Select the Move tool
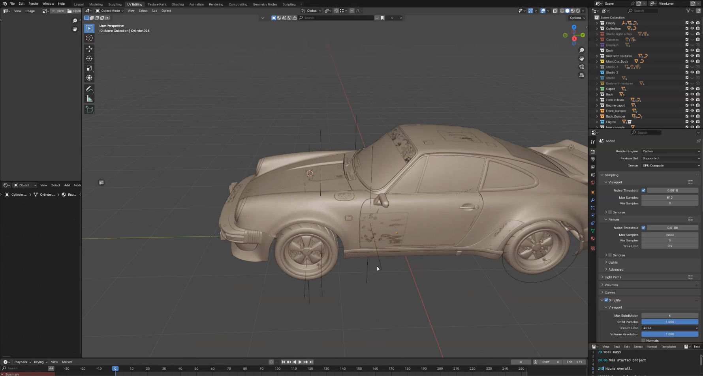The height and width of the screenshot is (376, 703). click(x=89, y=49)
